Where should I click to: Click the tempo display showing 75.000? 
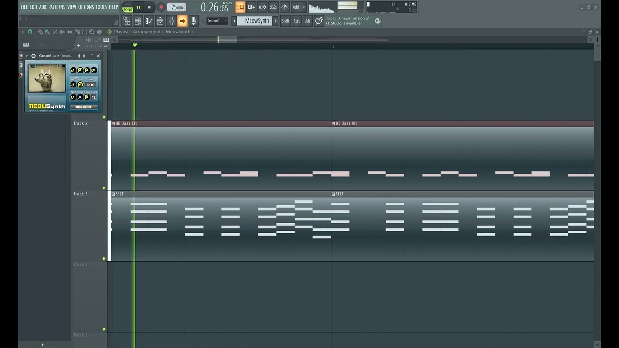(x=177, y=7)
